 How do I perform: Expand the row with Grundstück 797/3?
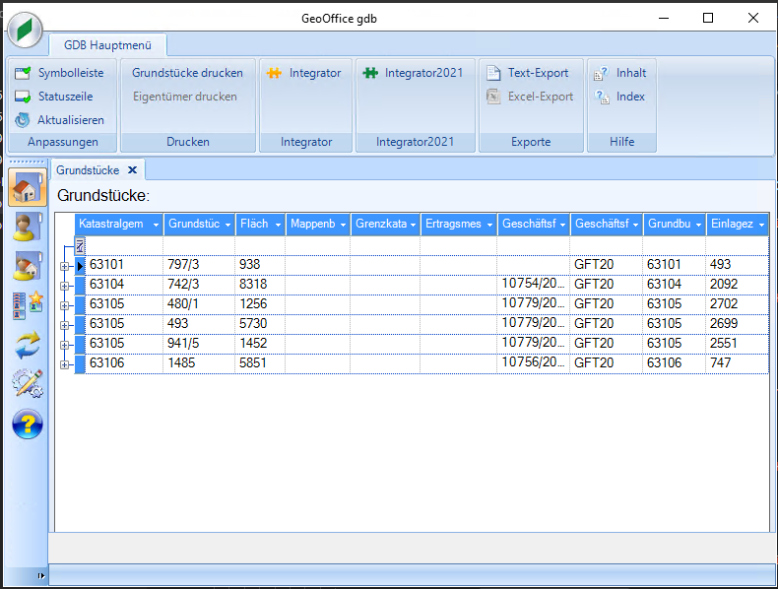click(64, 267)
